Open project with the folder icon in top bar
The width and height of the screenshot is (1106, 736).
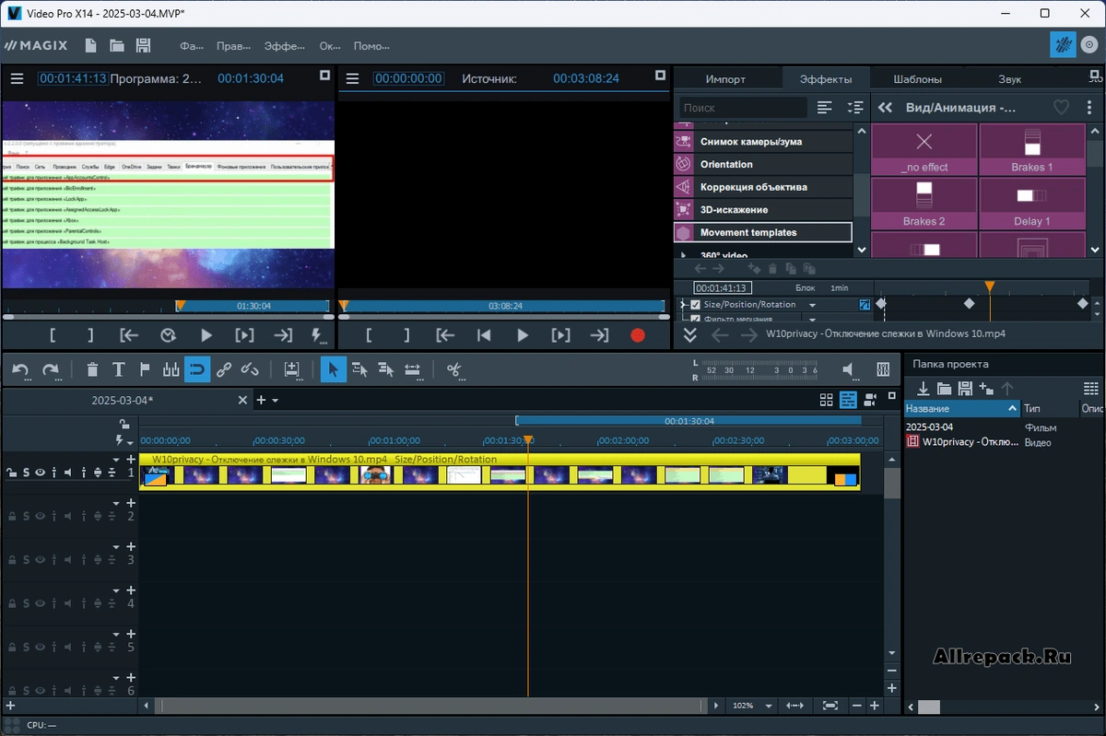click(117, 45)
